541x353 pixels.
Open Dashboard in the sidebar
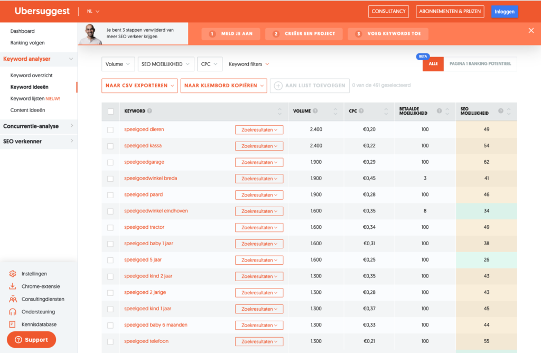(22, 31)
